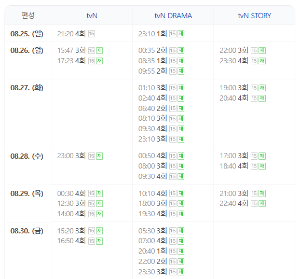Select the 09:30 4회 entry on 08.28
The image size is (299, 279).
point(153,176)
